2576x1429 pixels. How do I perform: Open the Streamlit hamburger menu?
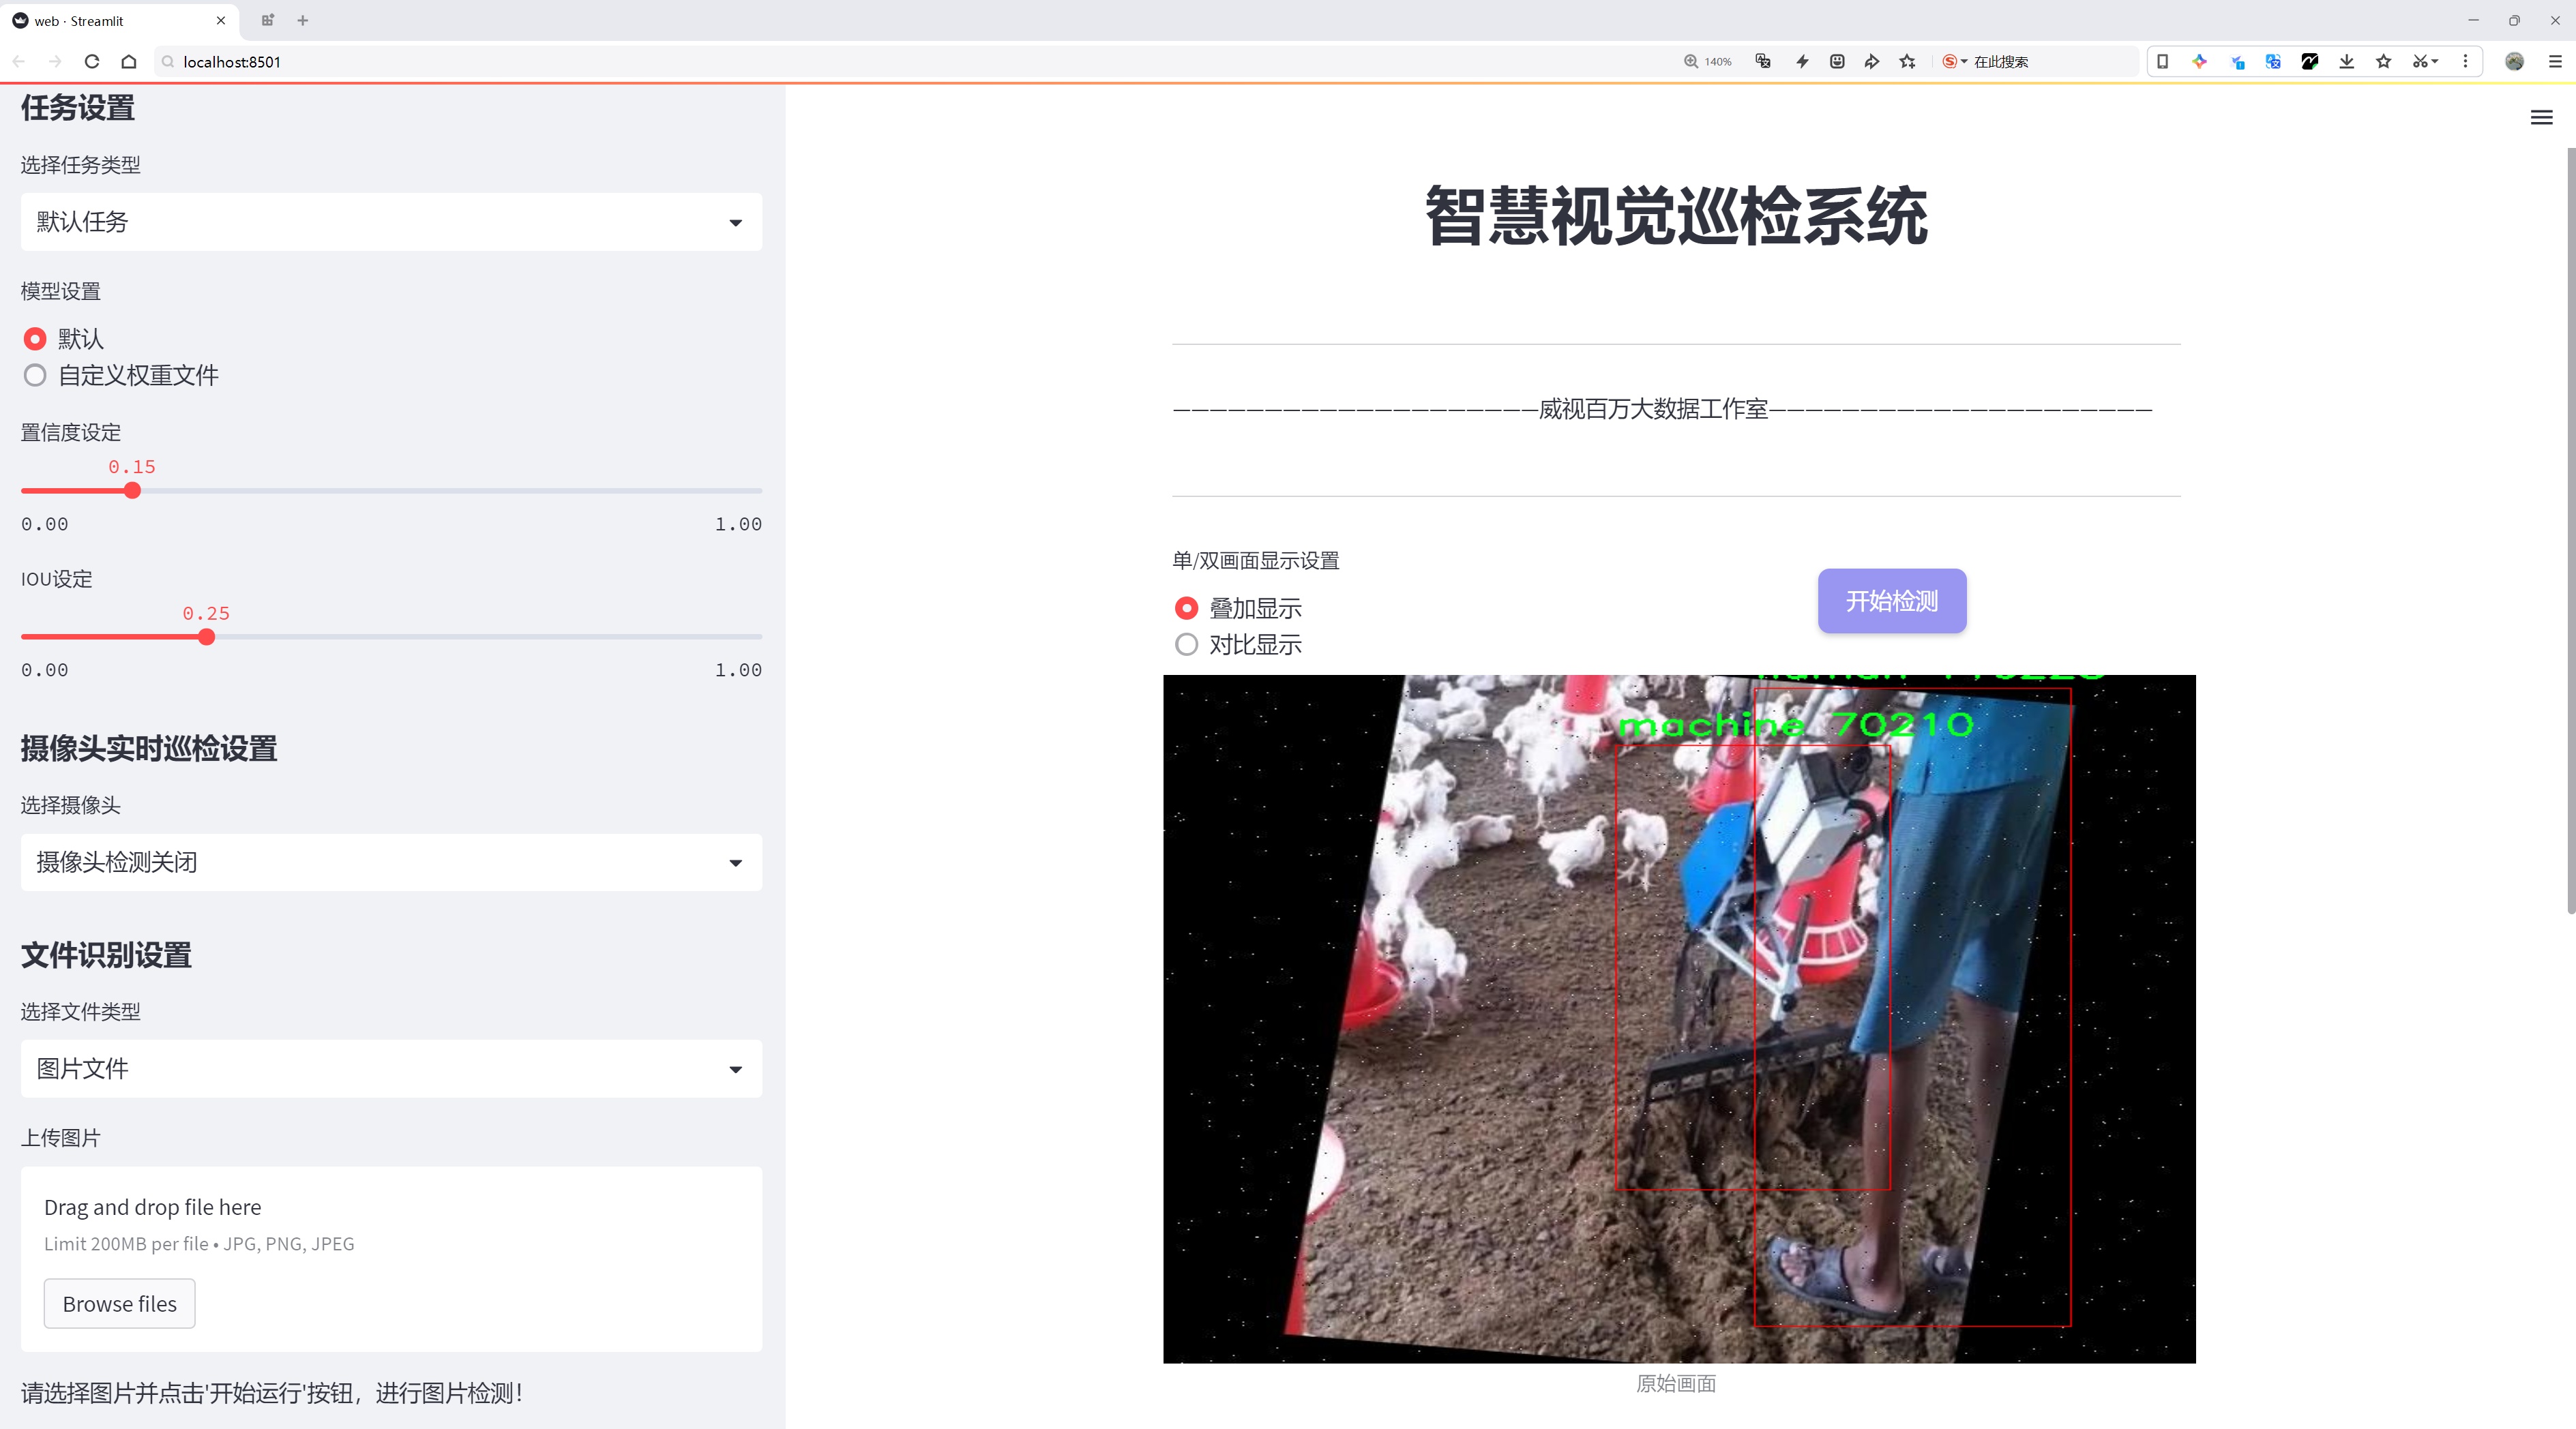(2541, 118)
